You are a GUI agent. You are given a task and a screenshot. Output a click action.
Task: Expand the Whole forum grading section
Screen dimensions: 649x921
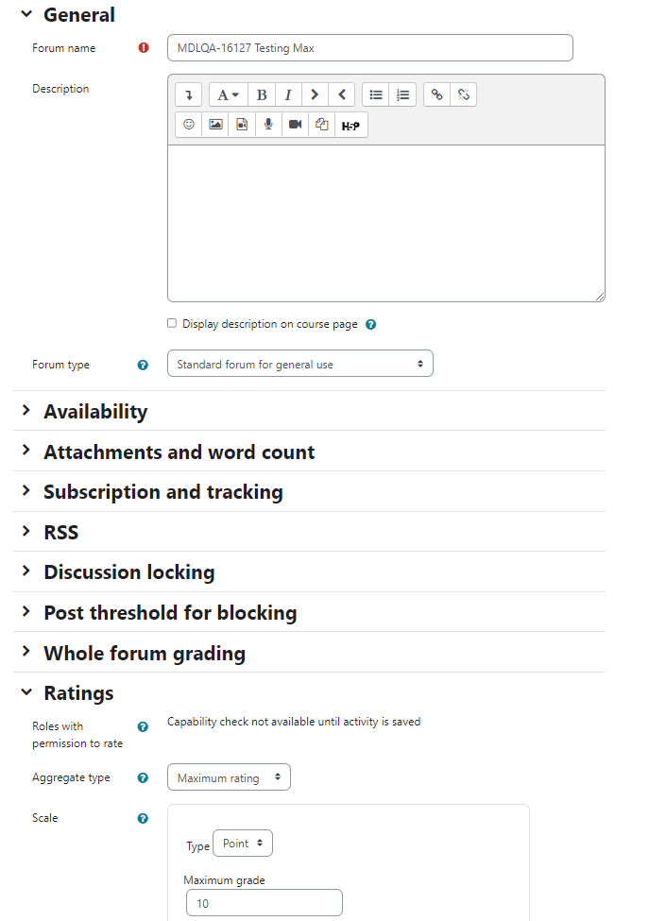(x=145, y=653)
